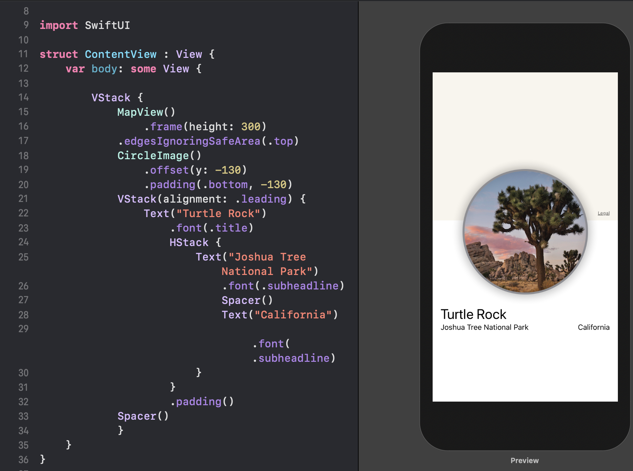The width and height of the screenshot is (633, 471).
Task: Click the Joshua Tree National Park preview text
Action: (484, 327)
